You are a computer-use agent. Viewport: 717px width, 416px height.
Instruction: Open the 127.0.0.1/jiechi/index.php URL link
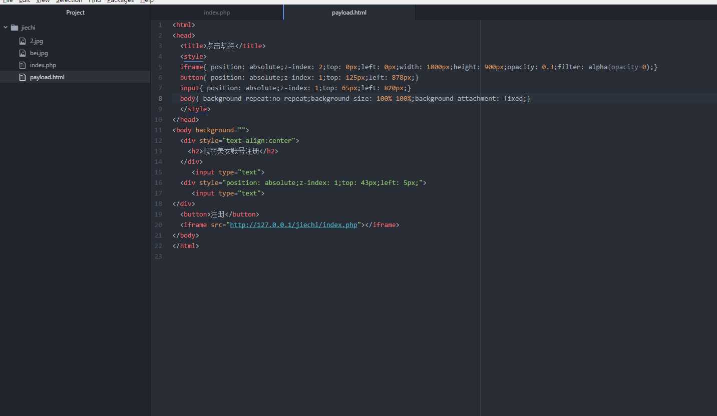click(293, 225)
